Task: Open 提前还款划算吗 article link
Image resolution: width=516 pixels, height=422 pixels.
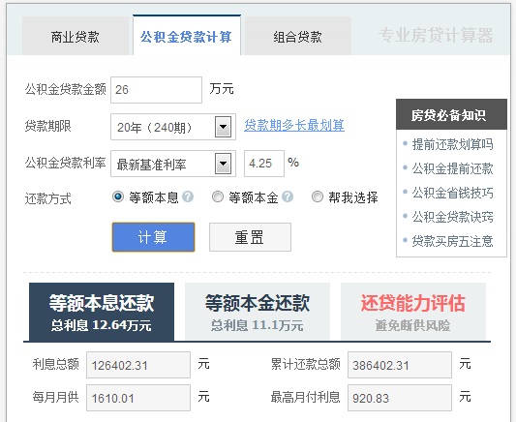Action: (x=452, y=144)
